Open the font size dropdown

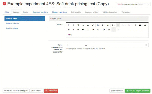coord(98,25)
